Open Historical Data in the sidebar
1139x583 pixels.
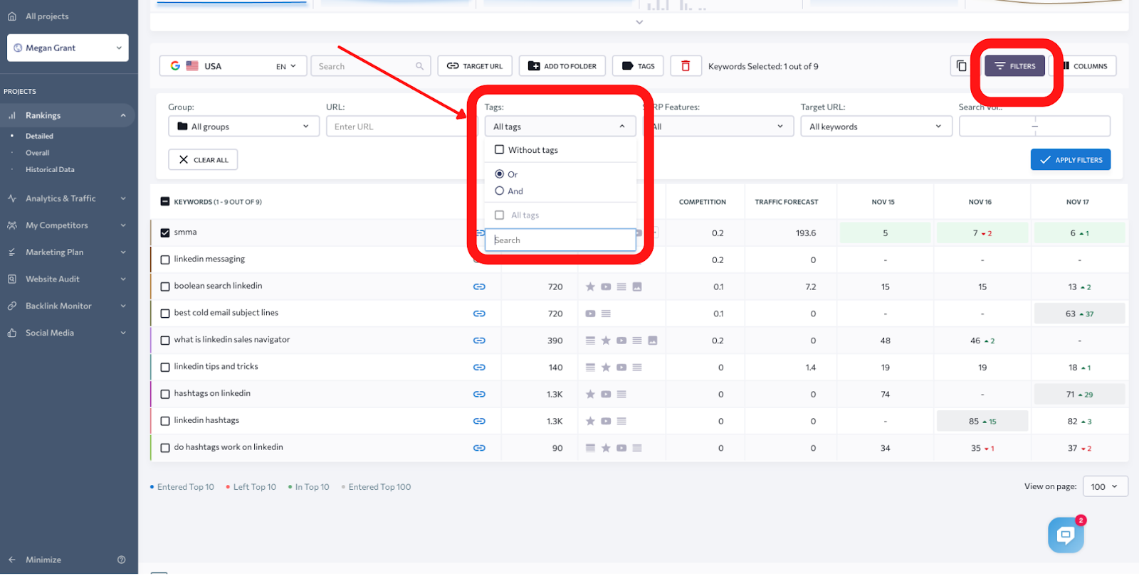[50, 170]
